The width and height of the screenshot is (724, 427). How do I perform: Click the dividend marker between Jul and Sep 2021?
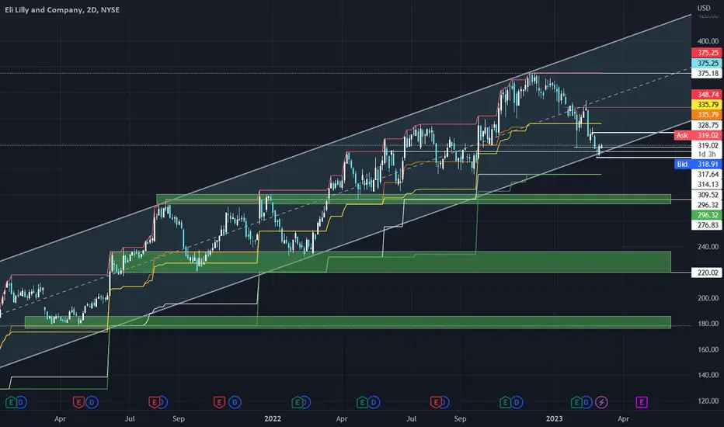pyautogui.click(x=163, y=402)
